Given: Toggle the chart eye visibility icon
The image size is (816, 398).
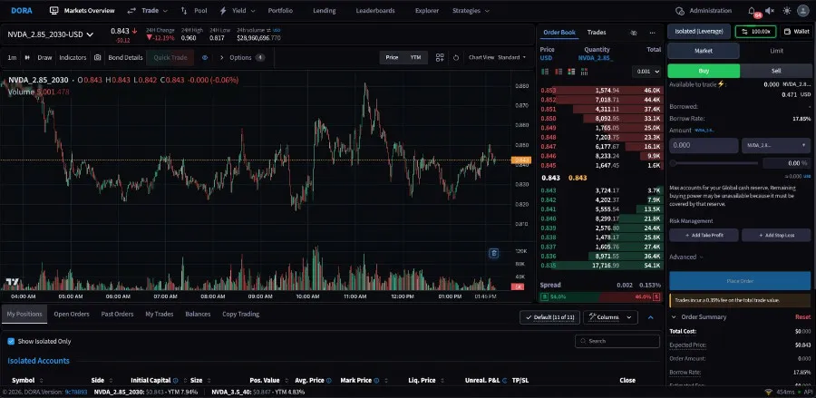Looking at the screenshot, I should (x=205, y=58).
